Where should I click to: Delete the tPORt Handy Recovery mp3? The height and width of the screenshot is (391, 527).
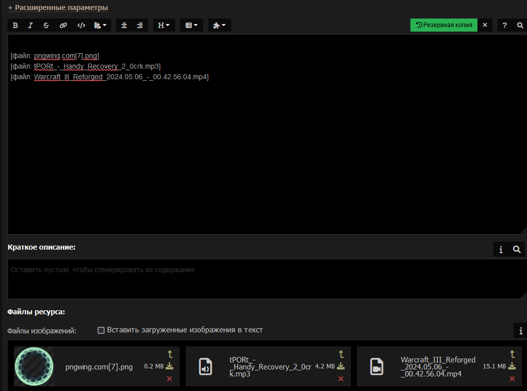pos(341,378)
